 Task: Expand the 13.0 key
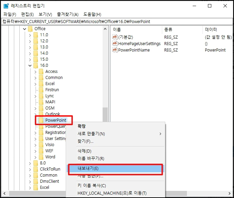point(30,47)
